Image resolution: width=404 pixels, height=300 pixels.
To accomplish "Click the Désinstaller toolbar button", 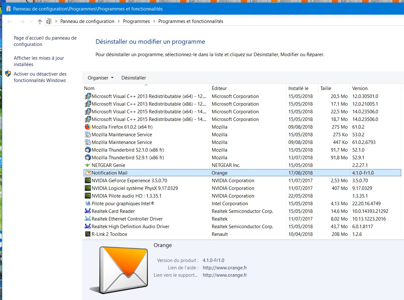I will click(x=133, y=78).
